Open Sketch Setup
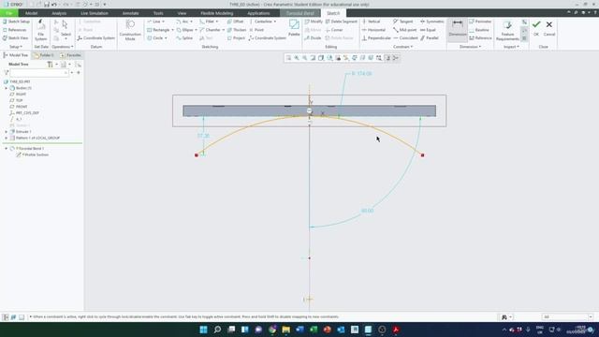The image size is (599, 337). pyautogui.click(x=16, y=22)
